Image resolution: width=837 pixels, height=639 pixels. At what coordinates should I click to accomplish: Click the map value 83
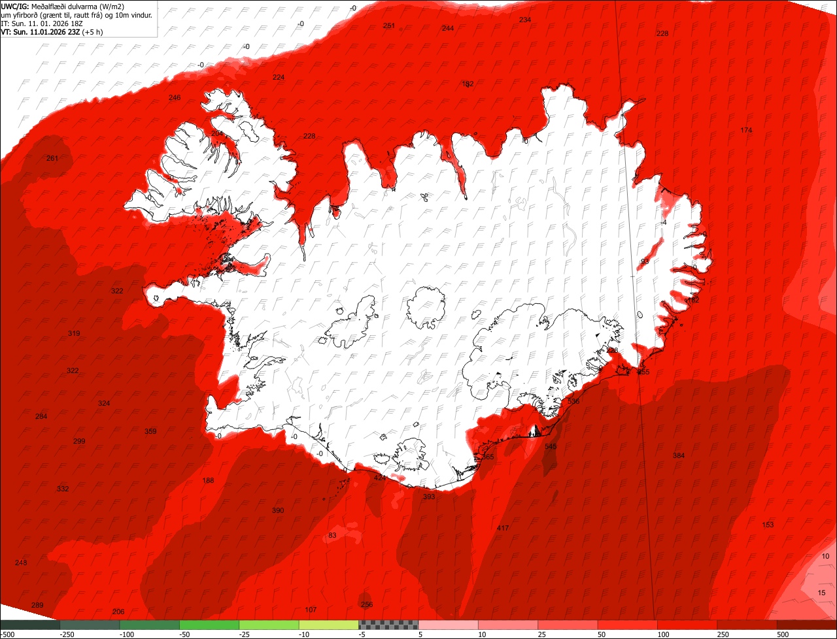click(x=332, y=535)
